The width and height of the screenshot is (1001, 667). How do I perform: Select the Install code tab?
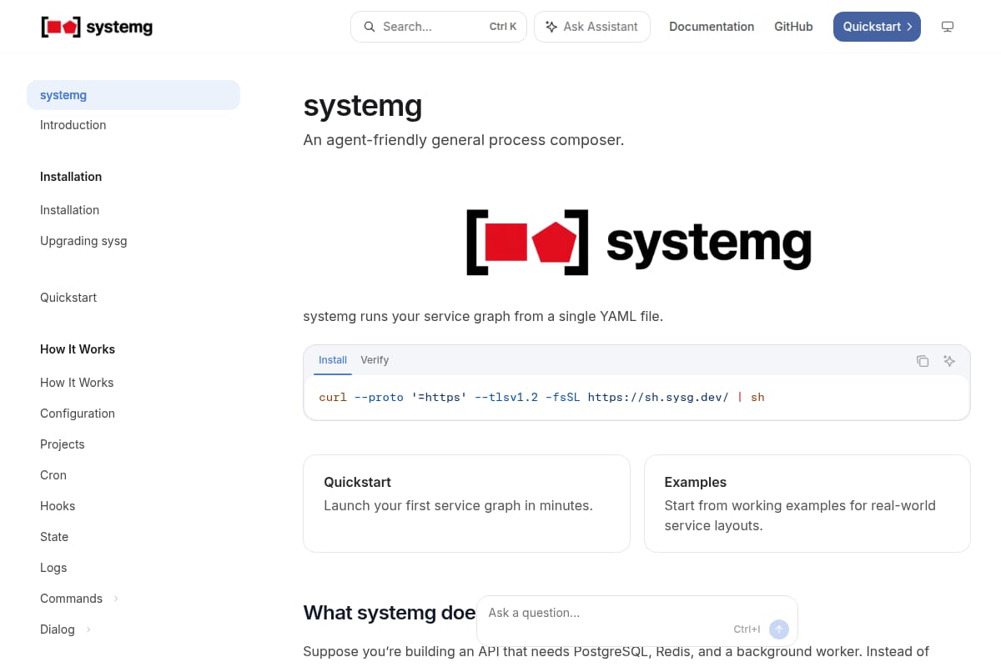click(x=333, y=360)
